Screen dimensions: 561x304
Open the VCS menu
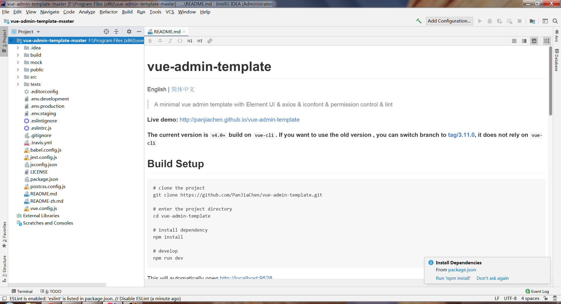pos(170,12)
